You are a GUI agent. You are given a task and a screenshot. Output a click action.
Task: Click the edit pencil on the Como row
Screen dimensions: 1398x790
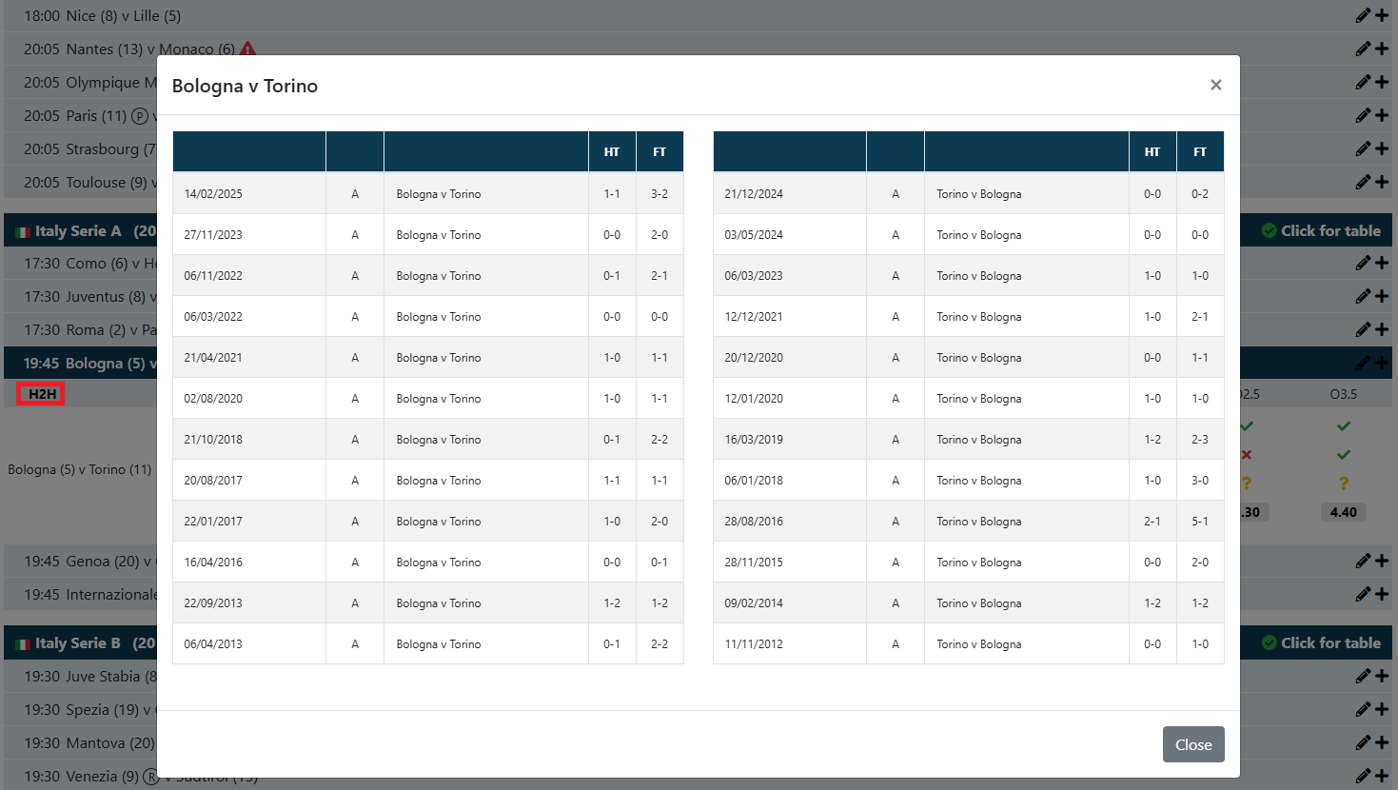1363,263
